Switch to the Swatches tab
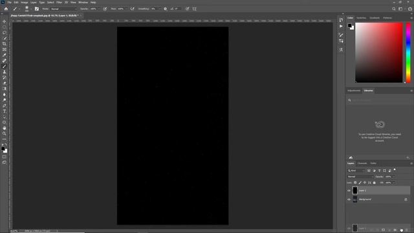This screenshot has height=233, width=414. tap(361, 18)
